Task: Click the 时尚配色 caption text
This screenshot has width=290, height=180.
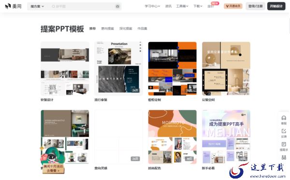Action: tap(155, 168)
